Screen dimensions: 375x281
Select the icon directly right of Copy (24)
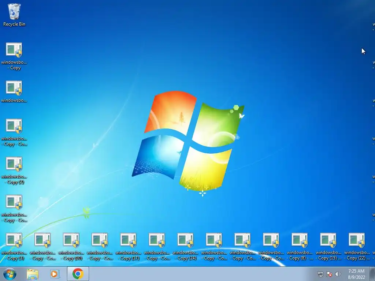(214, 247)
